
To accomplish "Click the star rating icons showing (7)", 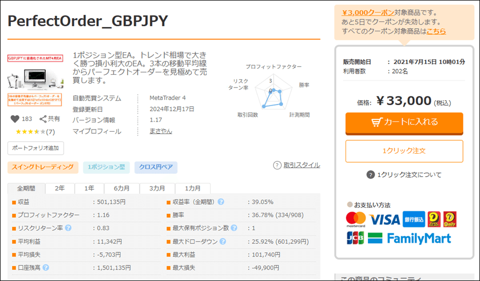I will click(x=30, y=132).
